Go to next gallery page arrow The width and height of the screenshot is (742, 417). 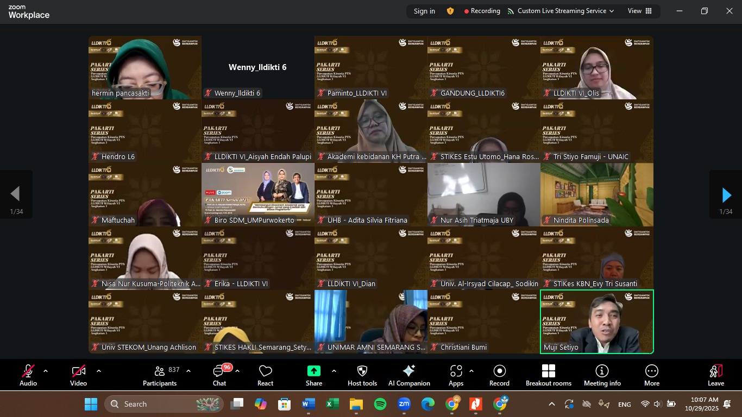[x=726, y=194]
